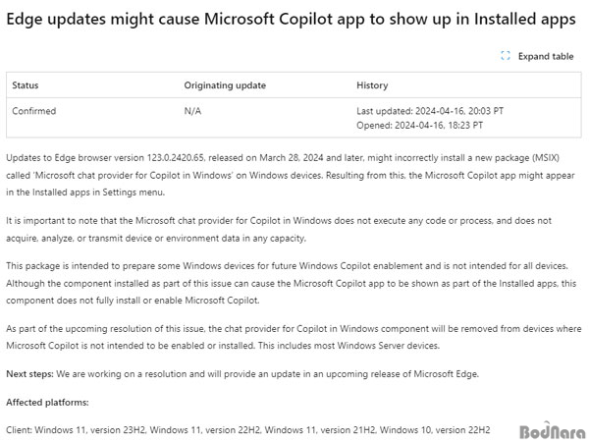Click the paragraph starting 'As part of the upcoming'
This screenshot has height=442, width=589.
click(x=294, y=337)
